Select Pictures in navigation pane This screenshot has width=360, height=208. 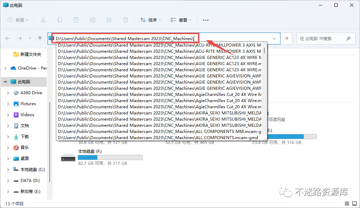(x=25, y=104)
